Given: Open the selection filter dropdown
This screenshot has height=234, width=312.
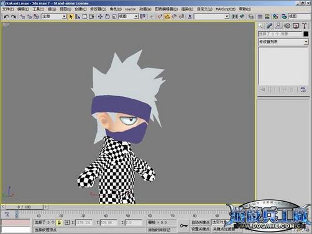Looking at the screenshot, I should (x=54, y=16).
